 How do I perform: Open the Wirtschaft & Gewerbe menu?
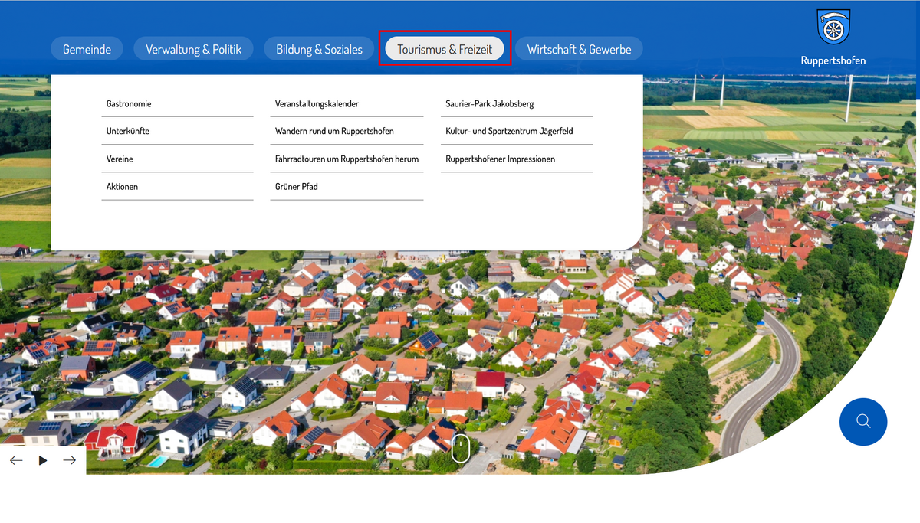click(x=579, y=49)
